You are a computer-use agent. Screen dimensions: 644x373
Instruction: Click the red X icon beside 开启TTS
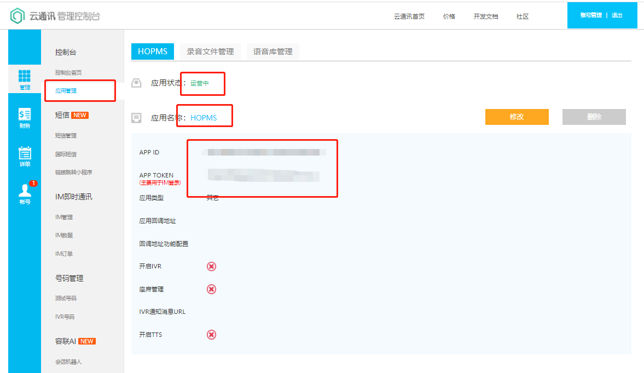212,335
